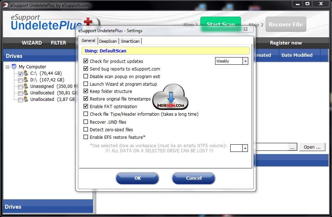
Task: Switch to the SmartScan tab
Action: tap(130, 41)
